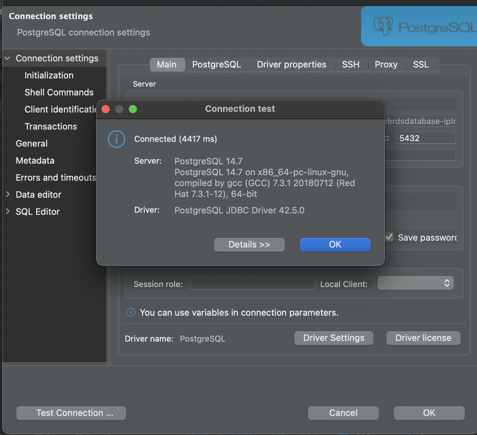This screenshot has width=477, height=435.
Task: Open Driver Settings
Action: click(333, 338)
